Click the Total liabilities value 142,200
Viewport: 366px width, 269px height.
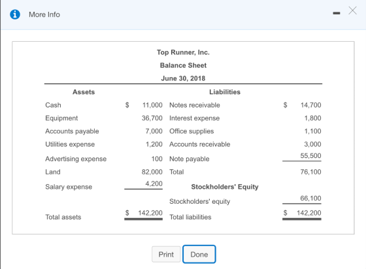(308, 213)
